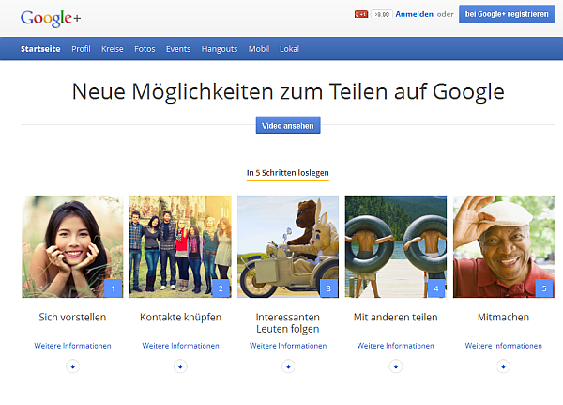Expand down arrow below Sich vorstellen
The width and height of the screenshot is (563, 405).
pyautogui.click(x=73, y=366)
